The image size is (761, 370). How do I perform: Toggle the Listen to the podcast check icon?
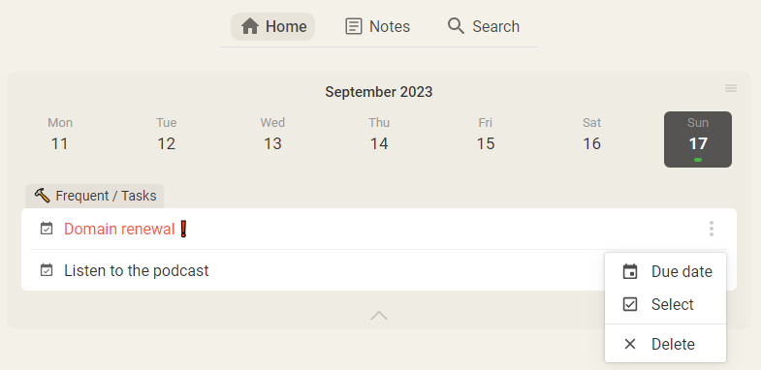(x=47, y=270)
